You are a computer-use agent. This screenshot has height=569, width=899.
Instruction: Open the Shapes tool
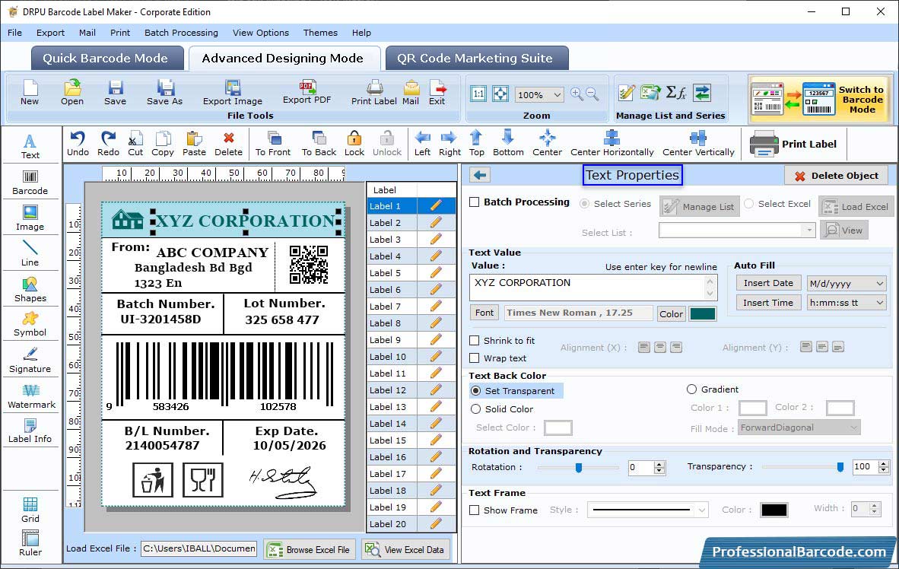tap(30, 290)
